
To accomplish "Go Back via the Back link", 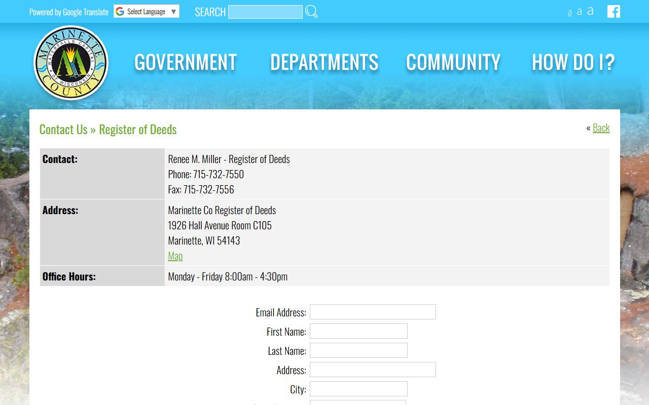I will (601, 128).
